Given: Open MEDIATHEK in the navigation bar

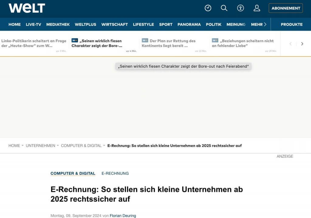Looking at the screenshot, I should (58, 24).
